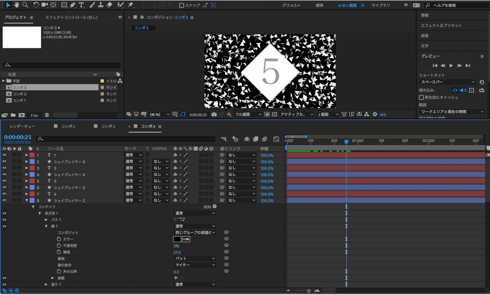490x294 pixels.
Task: Open the timeline Graph Editor icon
Action: tap(276, 139)
